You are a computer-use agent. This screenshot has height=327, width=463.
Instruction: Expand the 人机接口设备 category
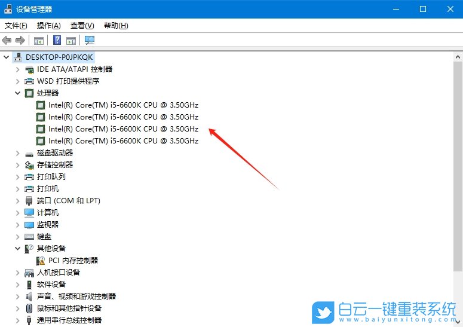17,273
